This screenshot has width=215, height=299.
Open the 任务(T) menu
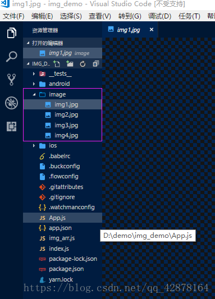[x=189, y=16]
